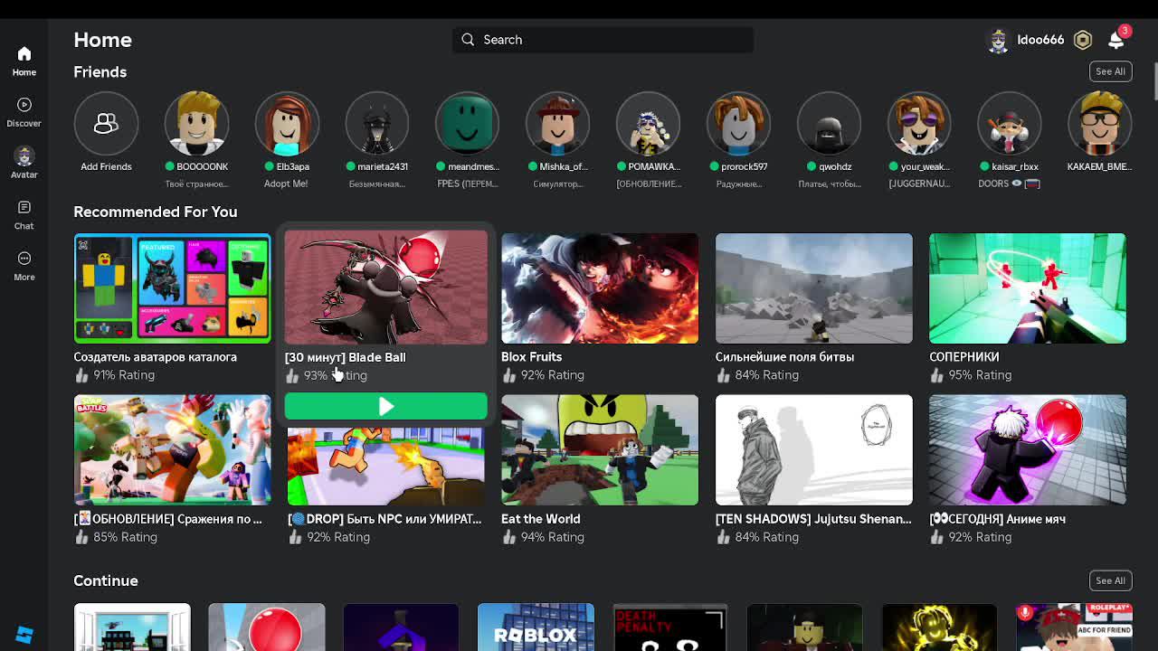Viewport: 1158px width, 651px height.
Task: Open the Аниме мяч game thumbnail
Action: pyautogui.click(x=1028, y=449)
